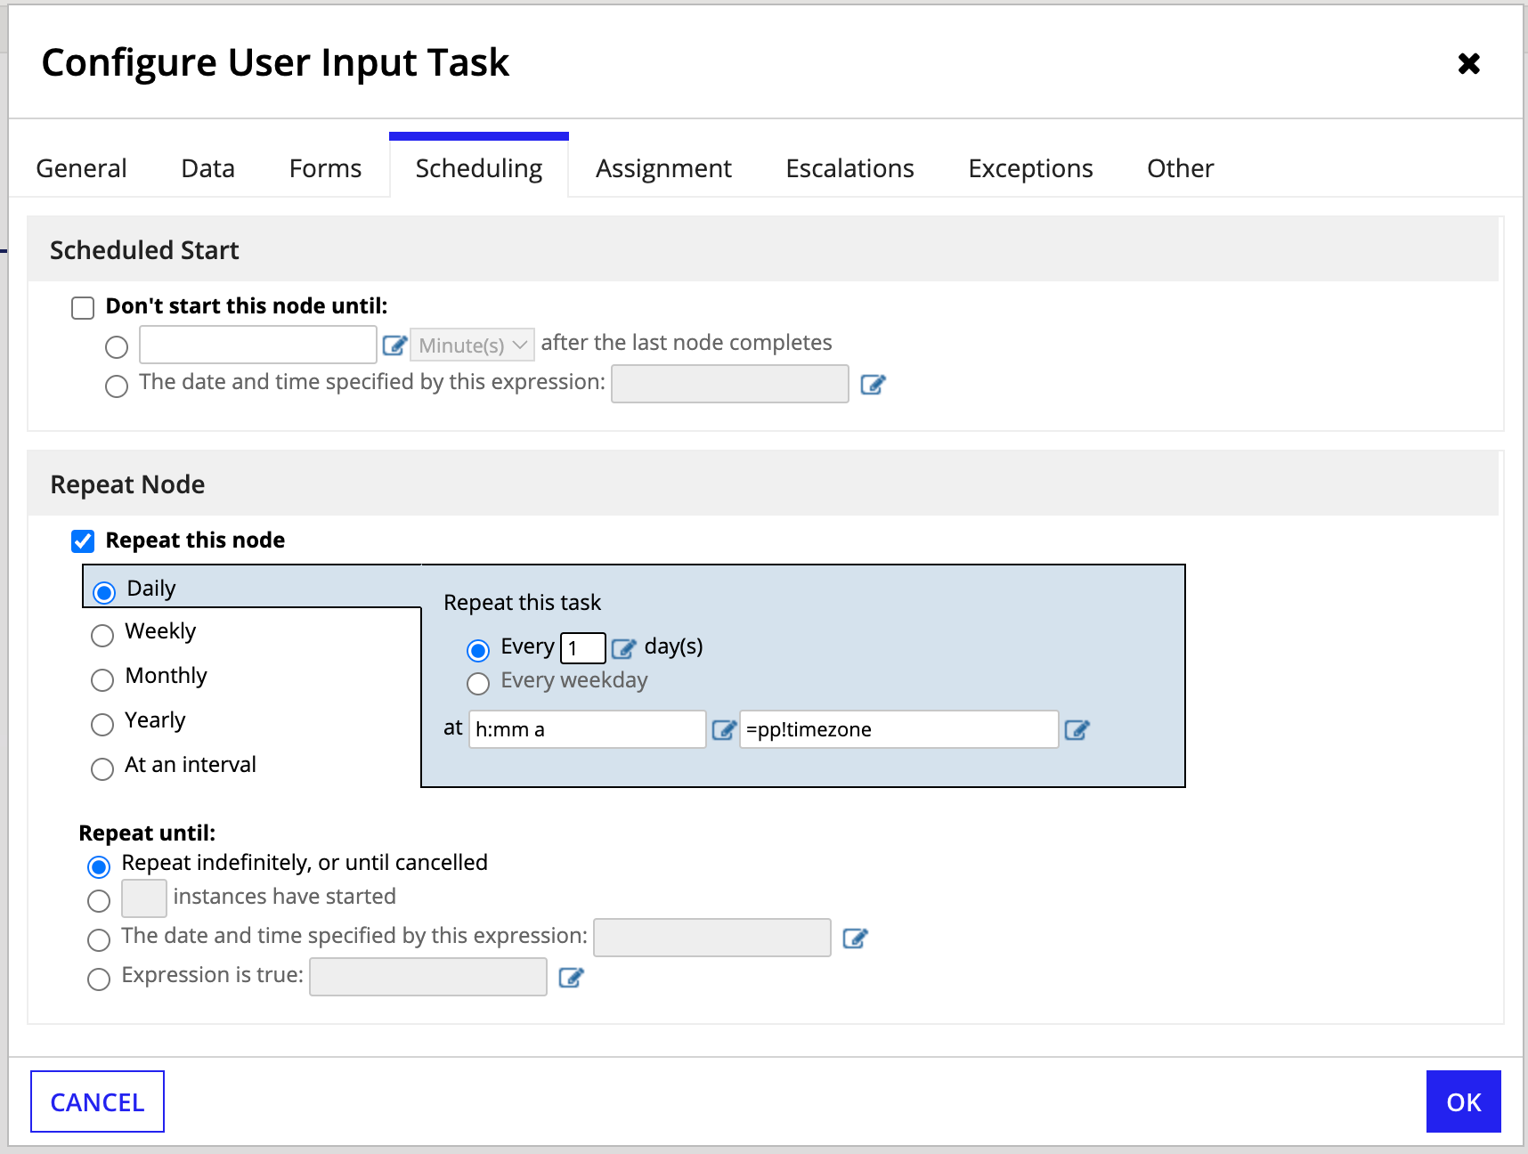Select Repeat indefinitely, or until cancelled
1528x1154 pixels.
[x=99, y=866]
